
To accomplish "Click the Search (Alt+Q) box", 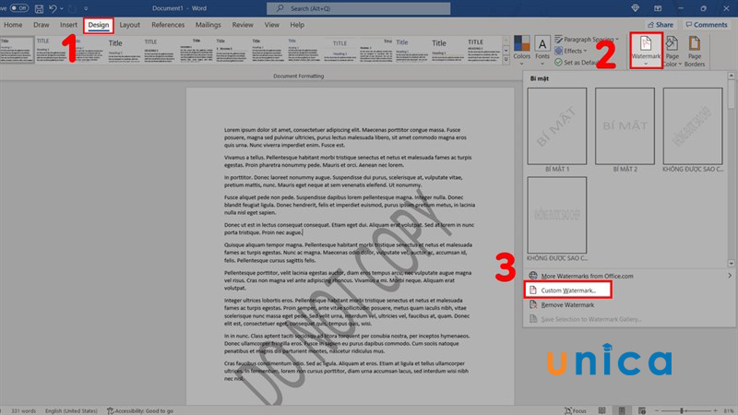I will click(358, 8).
